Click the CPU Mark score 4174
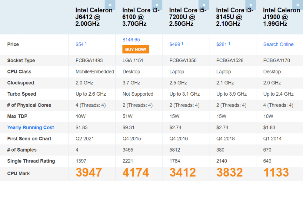303x197 pixels. pyautogui.click(x=136, y=172)
